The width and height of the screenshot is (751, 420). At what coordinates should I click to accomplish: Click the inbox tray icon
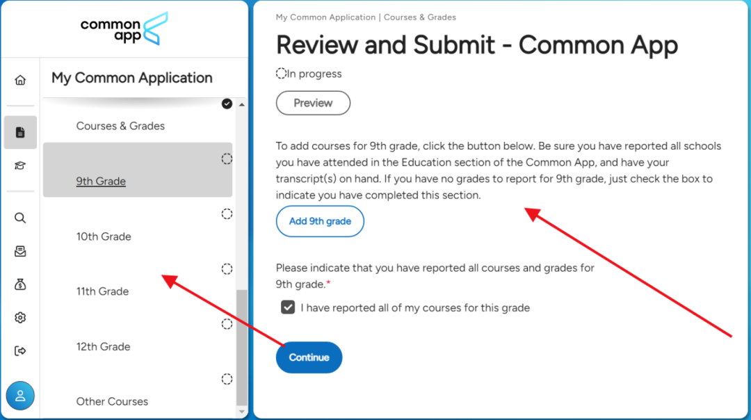(x=20, y=251)
